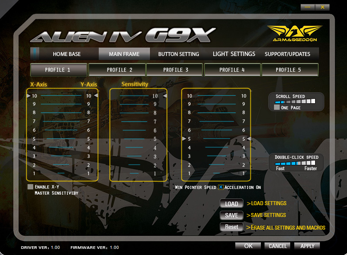Screen dimensions: 347x255
Task: Set X-Axis sensitivity to level 3
Action: click(34, 156)
